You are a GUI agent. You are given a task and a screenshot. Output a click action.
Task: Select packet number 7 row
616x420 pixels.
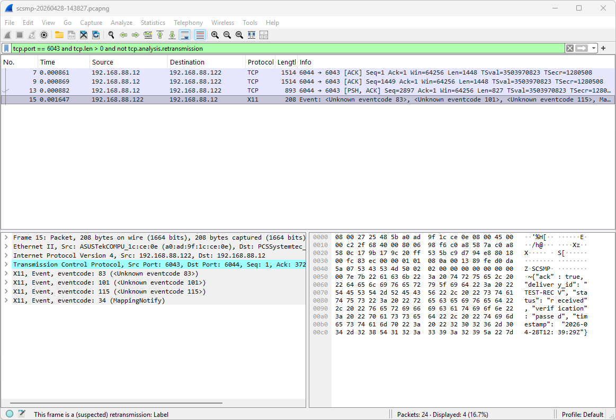pos(308,72)
